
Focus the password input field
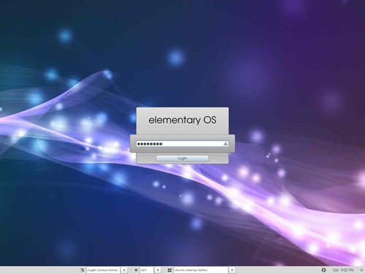[182, 144]
